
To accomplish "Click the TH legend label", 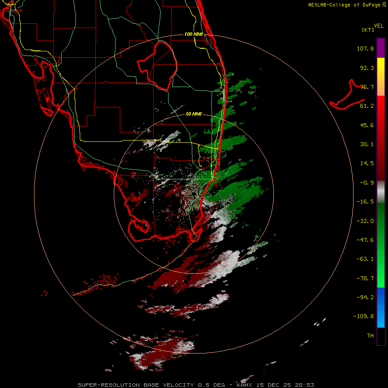I will click(x=370, y=336).
